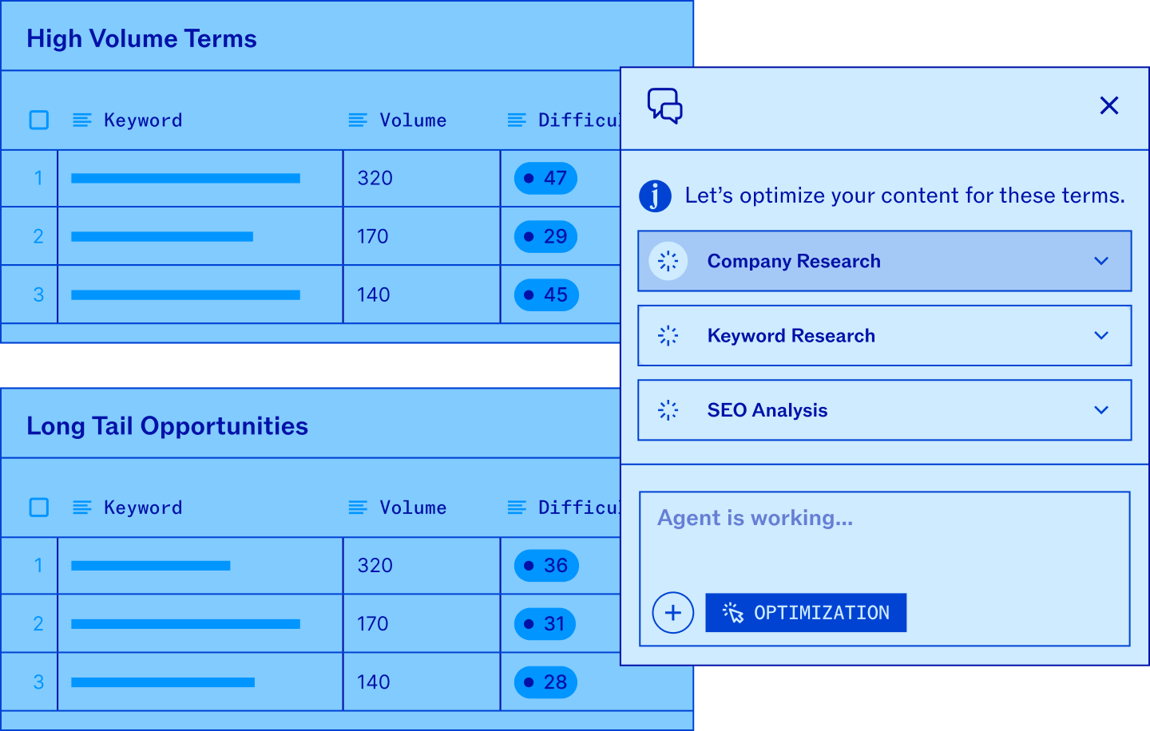The width and height of the screenshot is (1150, 731).
Task: Click the chat bubbles icon in agent panel
Action: pos(664,105)
